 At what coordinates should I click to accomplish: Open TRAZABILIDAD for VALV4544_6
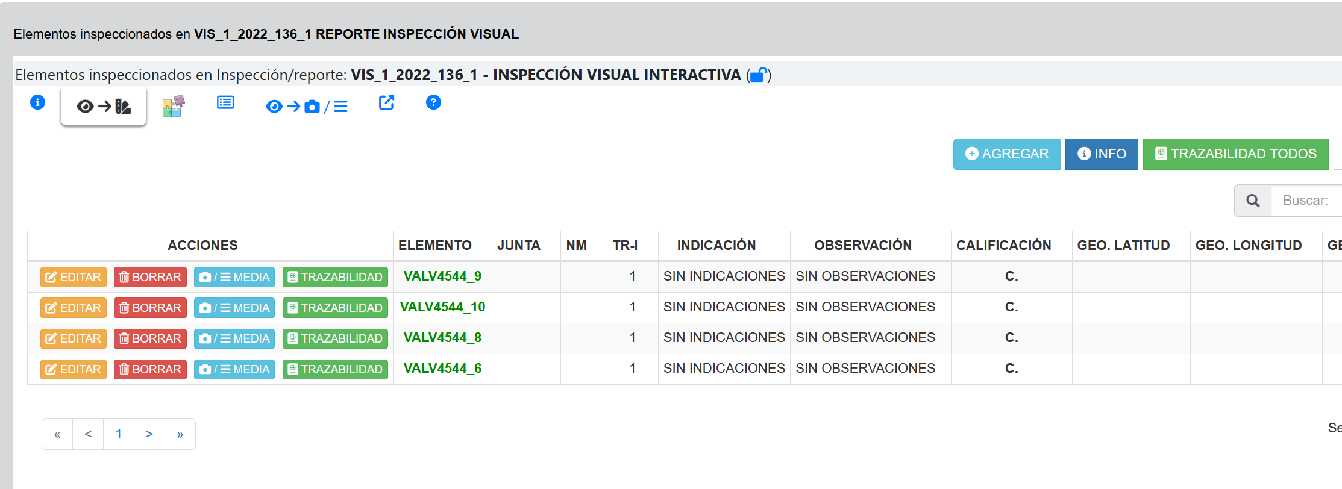pos(335,369)
